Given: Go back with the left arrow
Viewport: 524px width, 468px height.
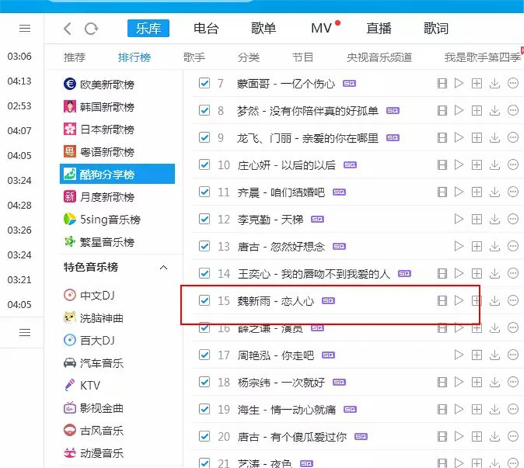Looking at the screenshot, I should [x=67, y=29].
